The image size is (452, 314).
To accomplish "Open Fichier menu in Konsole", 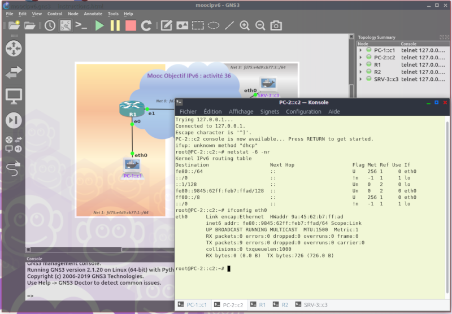I will (x=188, y=111).
